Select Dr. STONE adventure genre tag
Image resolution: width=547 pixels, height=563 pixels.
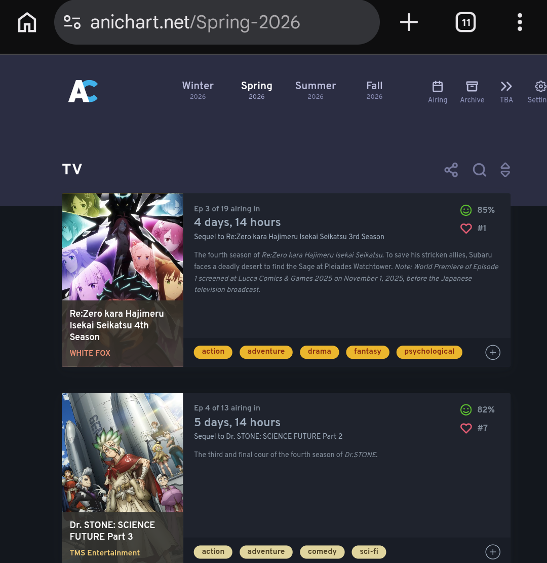tap(266, 552)
